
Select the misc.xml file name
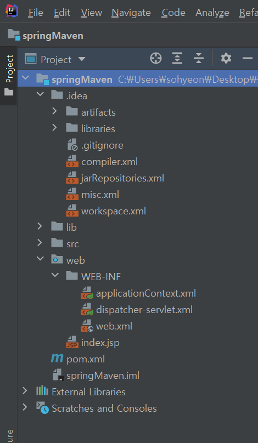(x=100, y=195)
